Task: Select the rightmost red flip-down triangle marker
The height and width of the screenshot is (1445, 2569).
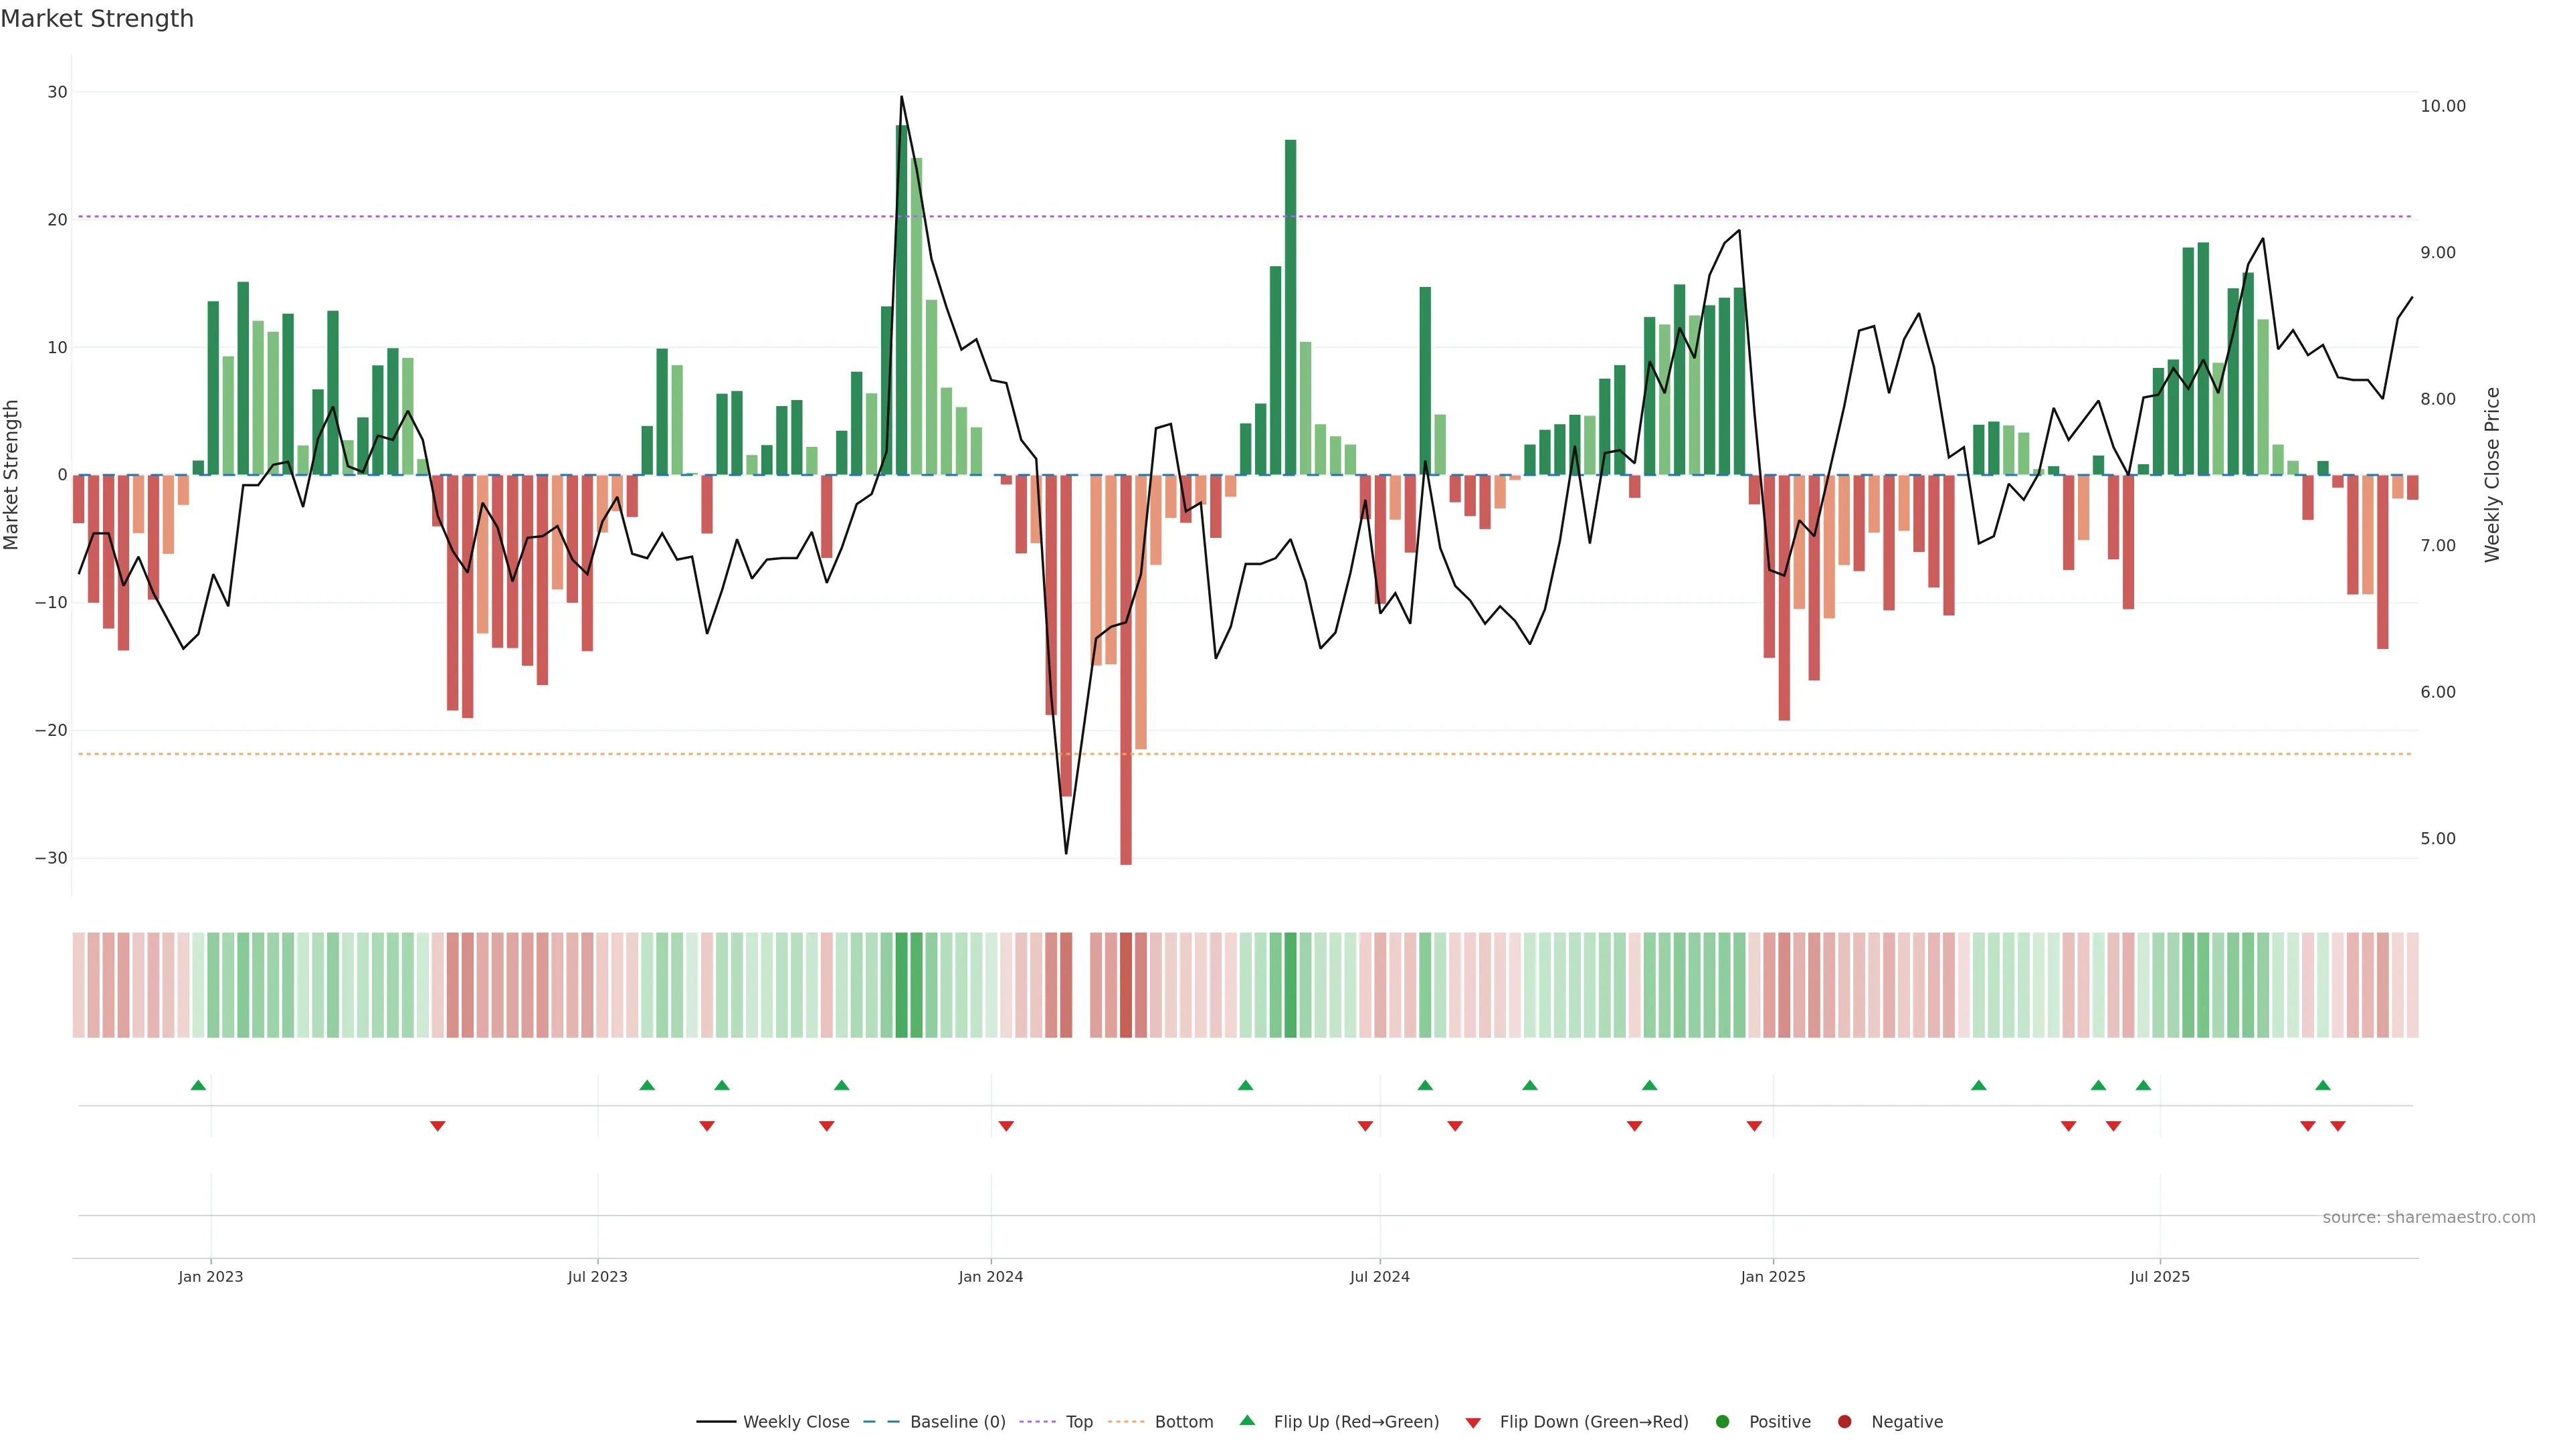Action: [2338, 1126]
